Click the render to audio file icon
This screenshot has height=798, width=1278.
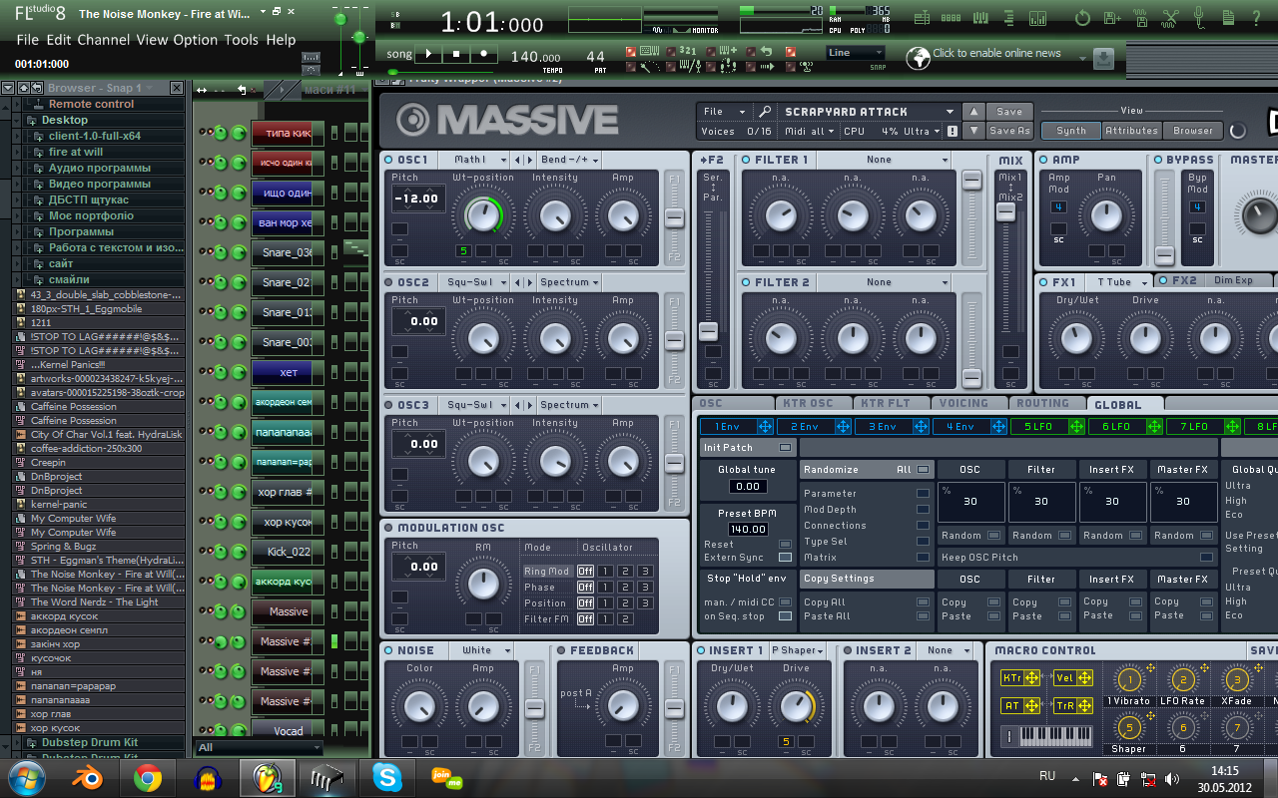[1141, 18]
